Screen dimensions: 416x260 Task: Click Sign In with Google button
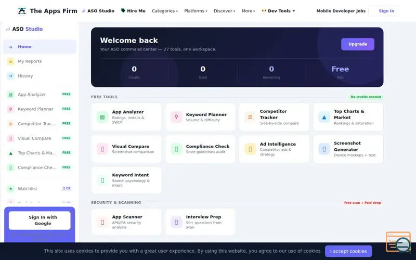tap(40, 220)
